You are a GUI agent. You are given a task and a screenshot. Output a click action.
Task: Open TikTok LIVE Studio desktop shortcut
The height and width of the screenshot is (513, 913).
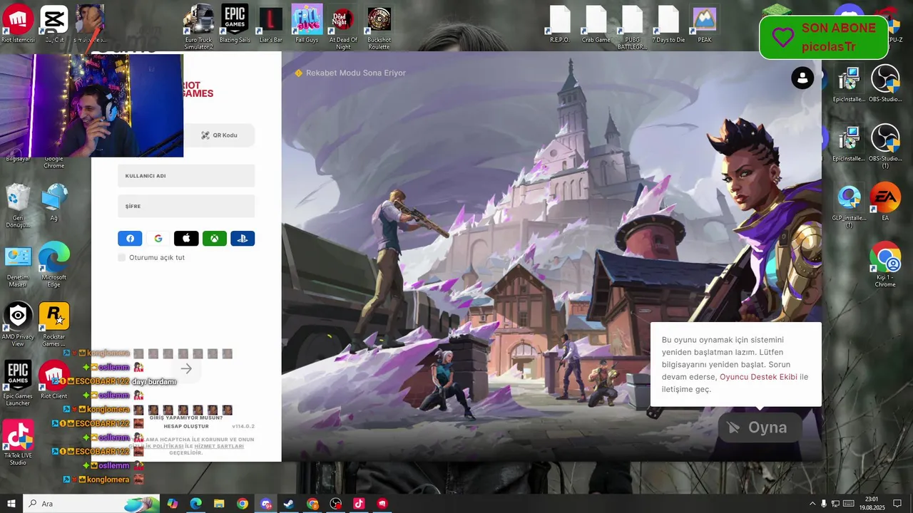pos(18,442)
